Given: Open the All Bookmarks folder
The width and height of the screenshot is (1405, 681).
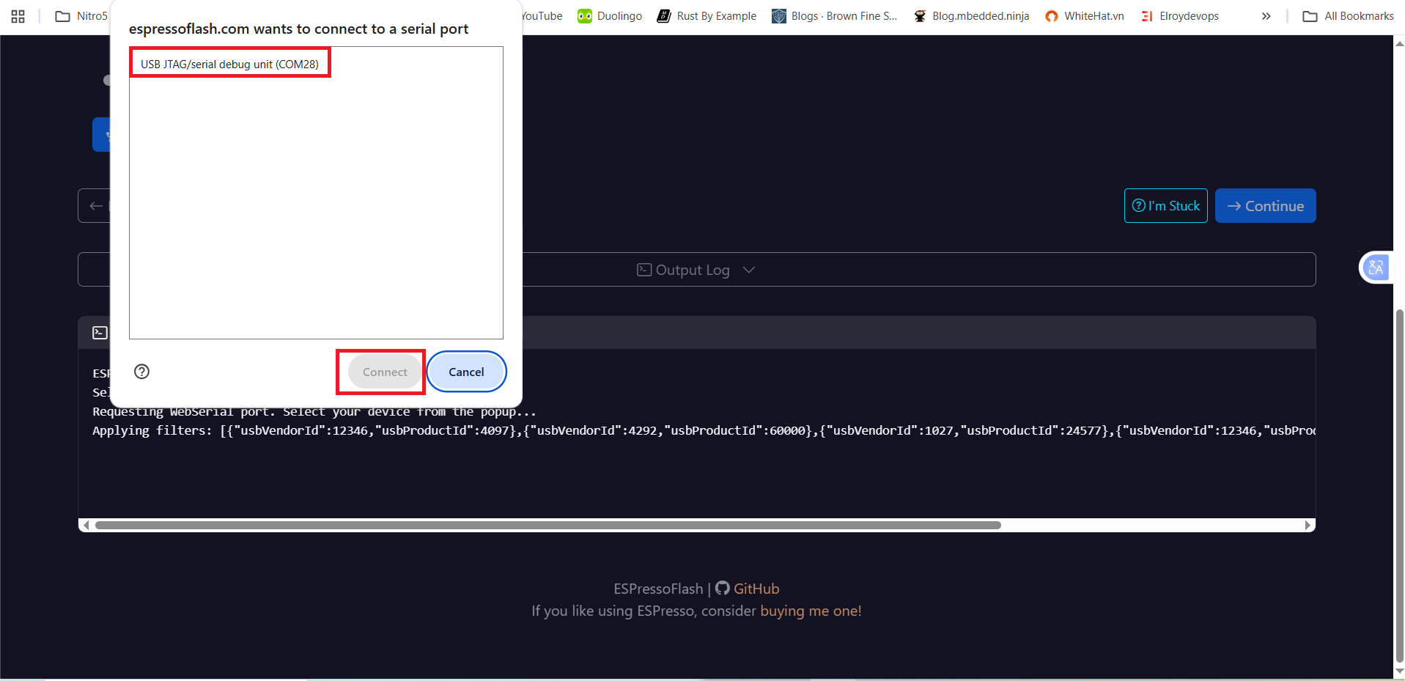Looking at the screenshot, I should (1349, 16).
